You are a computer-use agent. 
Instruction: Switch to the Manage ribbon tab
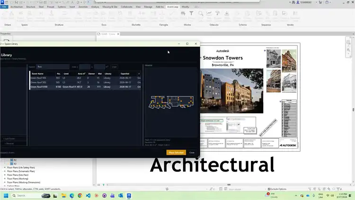coord(148,7)
